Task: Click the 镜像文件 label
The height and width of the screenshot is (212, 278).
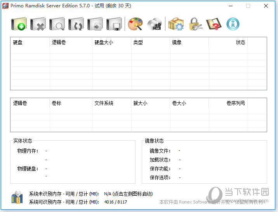Action: point(160,151)
